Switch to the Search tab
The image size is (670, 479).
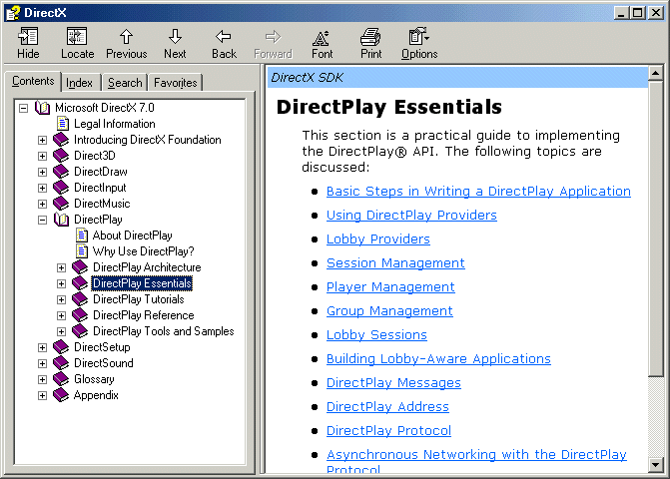(x=125, y=83)
